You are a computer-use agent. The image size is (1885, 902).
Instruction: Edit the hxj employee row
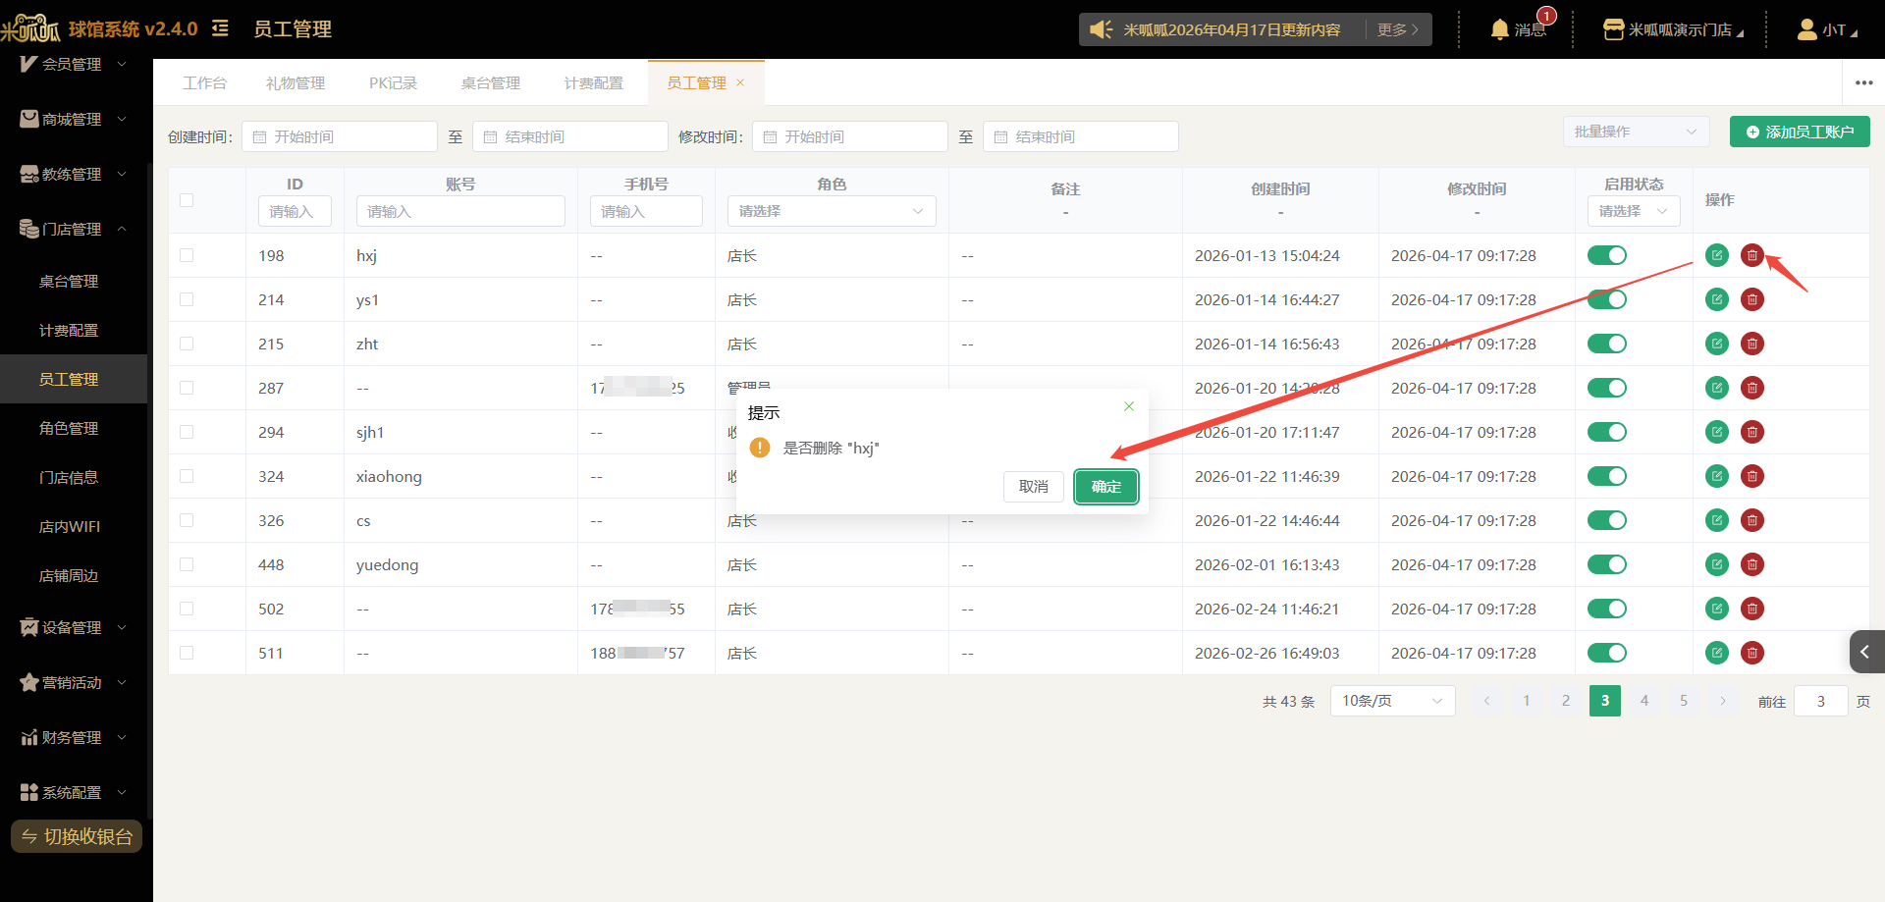coord(1717,255)
